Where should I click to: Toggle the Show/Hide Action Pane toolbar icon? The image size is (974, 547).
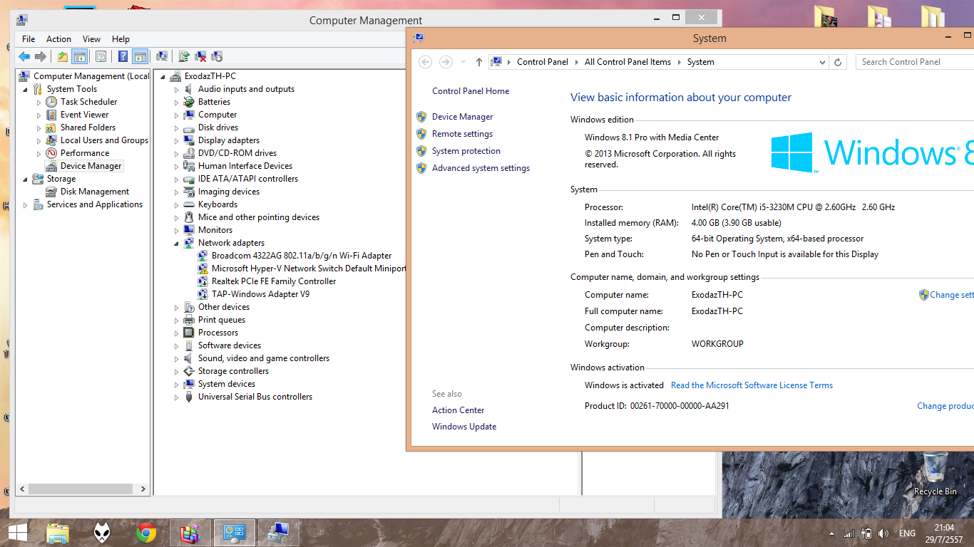tap(140, 57)
